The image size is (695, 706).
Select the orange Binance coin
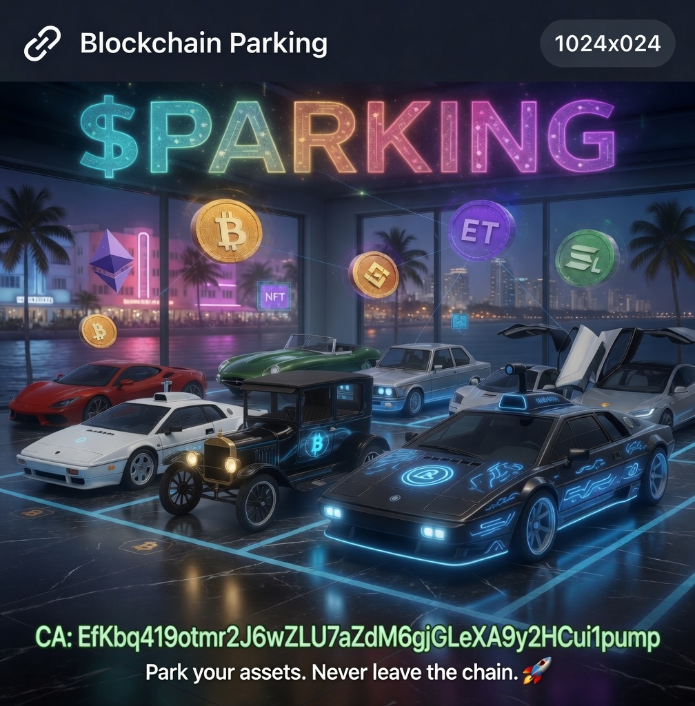coord(374,274)
